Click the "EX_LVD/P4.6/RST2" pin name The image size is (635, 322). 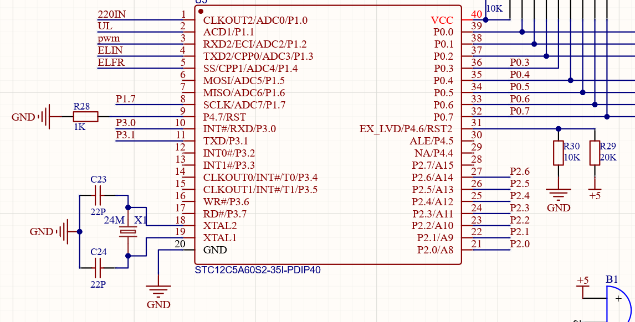pos(407,129)
